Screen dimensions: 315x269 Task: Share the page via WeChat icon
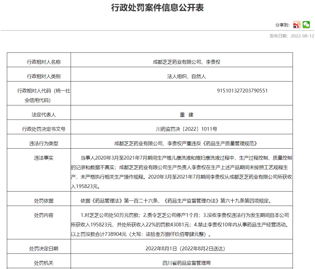(306, 25)
